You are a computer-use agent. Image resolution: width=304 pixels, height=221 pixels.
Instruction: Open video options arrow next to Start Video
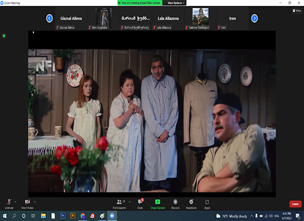[x=35, y=202]
